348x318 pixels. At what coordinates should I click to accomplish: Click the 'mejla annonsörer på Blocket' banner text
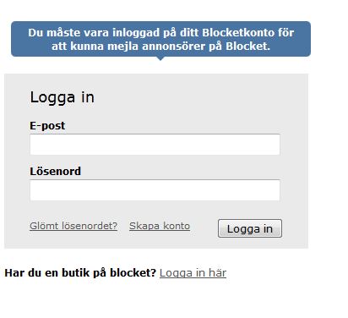point(188,47)
